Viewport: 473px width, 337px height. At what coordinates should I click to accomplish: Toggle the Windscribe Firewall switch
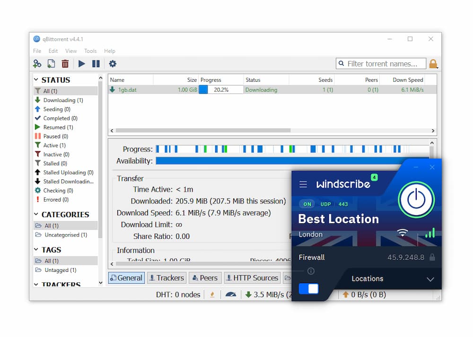(x=308, y=288)
